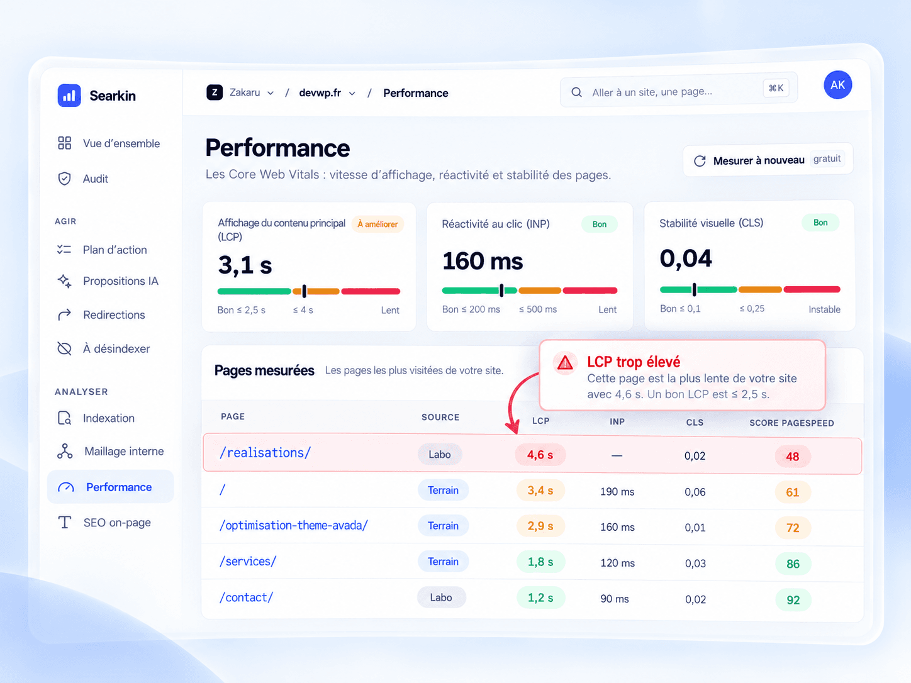The height and width of the screenshot is (683, 911).
Task: Click the Searkin bar chart logo
Action: click(69, 96)
